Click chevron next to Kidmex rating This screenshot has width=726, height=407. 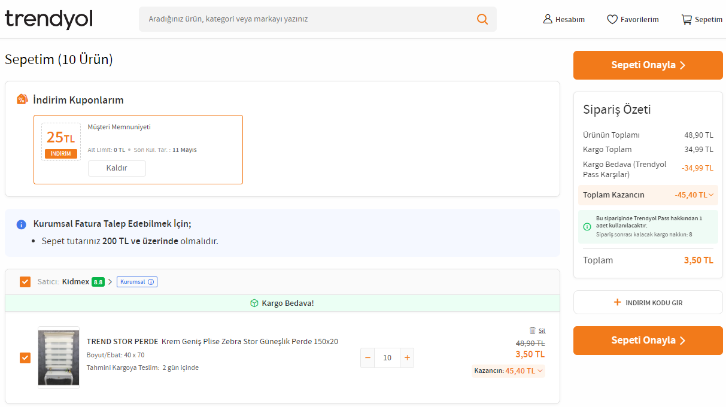click(x=110, y=282)
